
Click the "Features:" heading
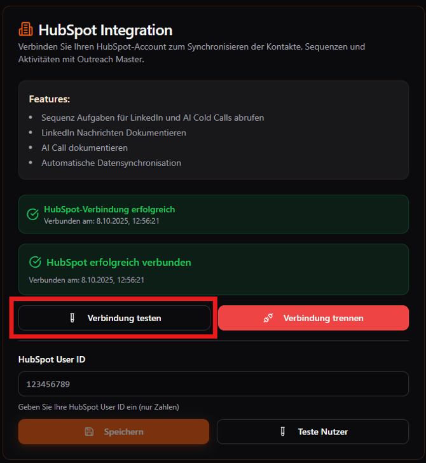pos(50,99)
